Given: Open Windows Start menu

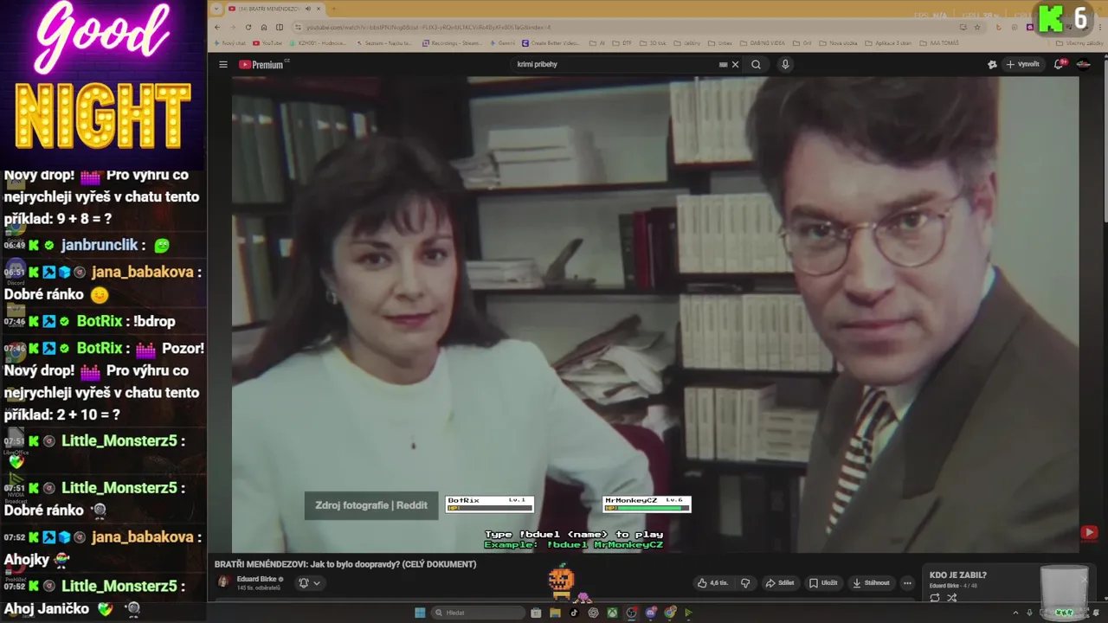Looking at the screenshot, I should pos(420,613).
